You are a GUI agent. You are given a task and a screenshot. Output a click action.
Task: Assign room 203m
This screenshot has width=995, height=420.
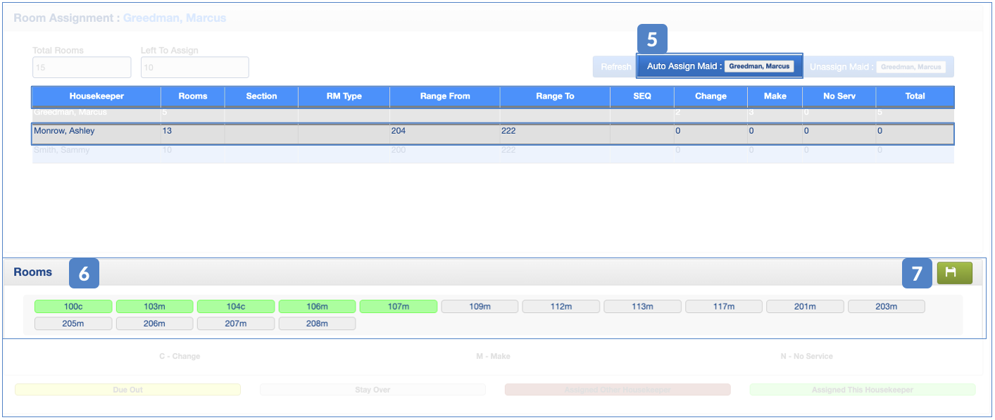pos(886,307)
